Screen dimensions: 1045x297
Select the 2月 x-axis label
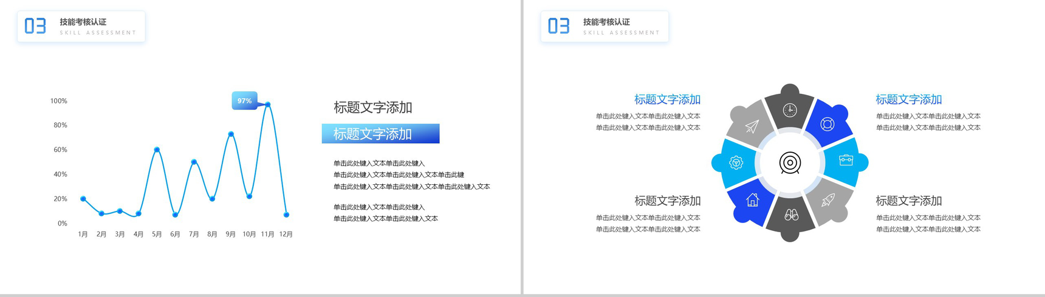click(x=101, y=234)
